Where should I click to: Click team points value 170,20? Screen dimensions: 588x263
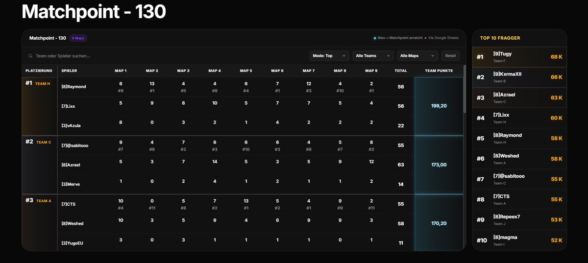(x=439, y=223)
